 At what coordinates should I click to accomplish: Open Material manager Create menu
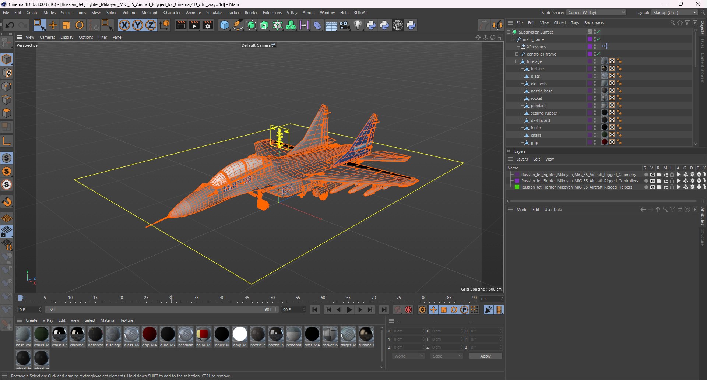coord(31,320)
